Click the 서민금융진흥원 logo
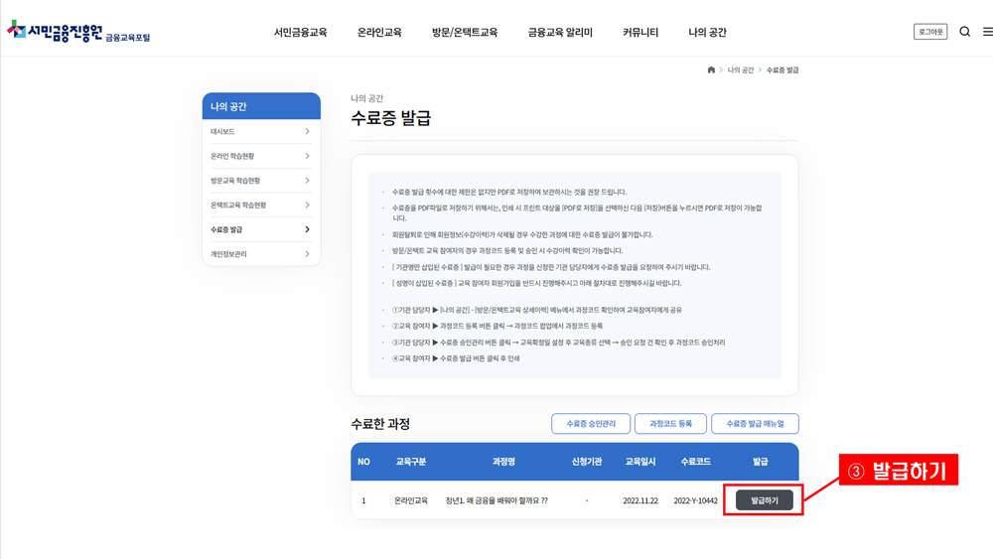This screenshot has height=559, width=993. click(x=78, y=32)
